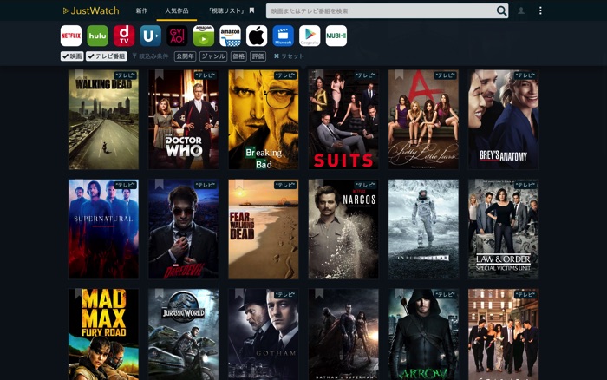This screenshot has width=607, height=380.
Task: Click the search magnifier icon
Action: (x=501, y=11)
